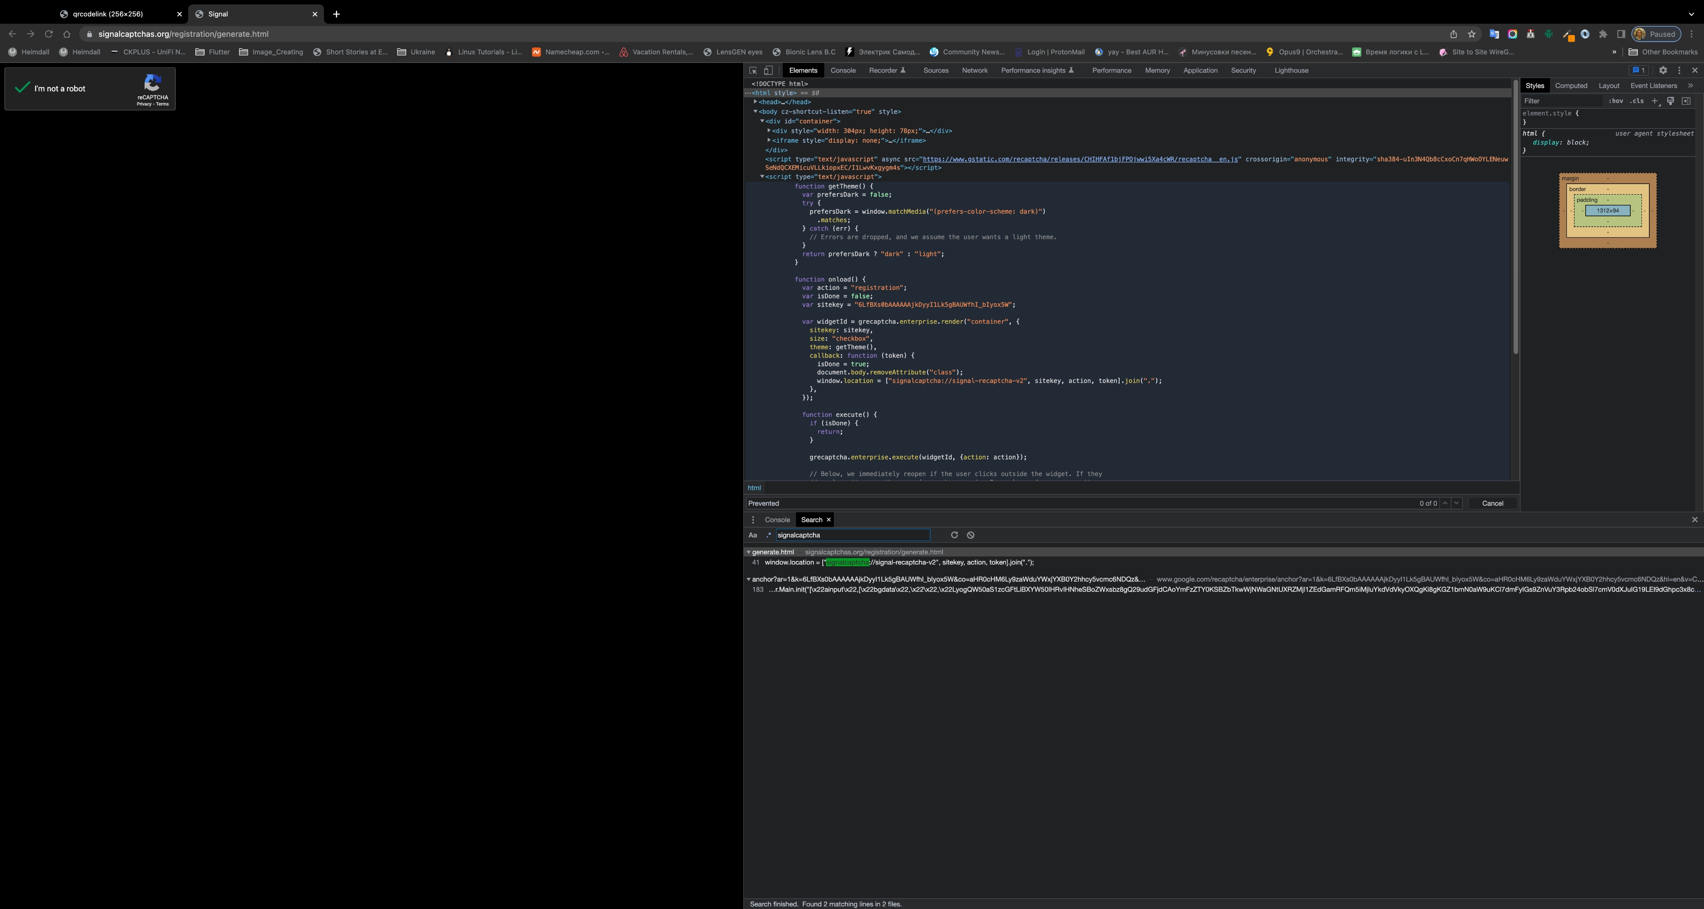Image resolution: width=1704 pixels, height=909 pixels.
Task: Enable regex mode for search
Action: 768,535
